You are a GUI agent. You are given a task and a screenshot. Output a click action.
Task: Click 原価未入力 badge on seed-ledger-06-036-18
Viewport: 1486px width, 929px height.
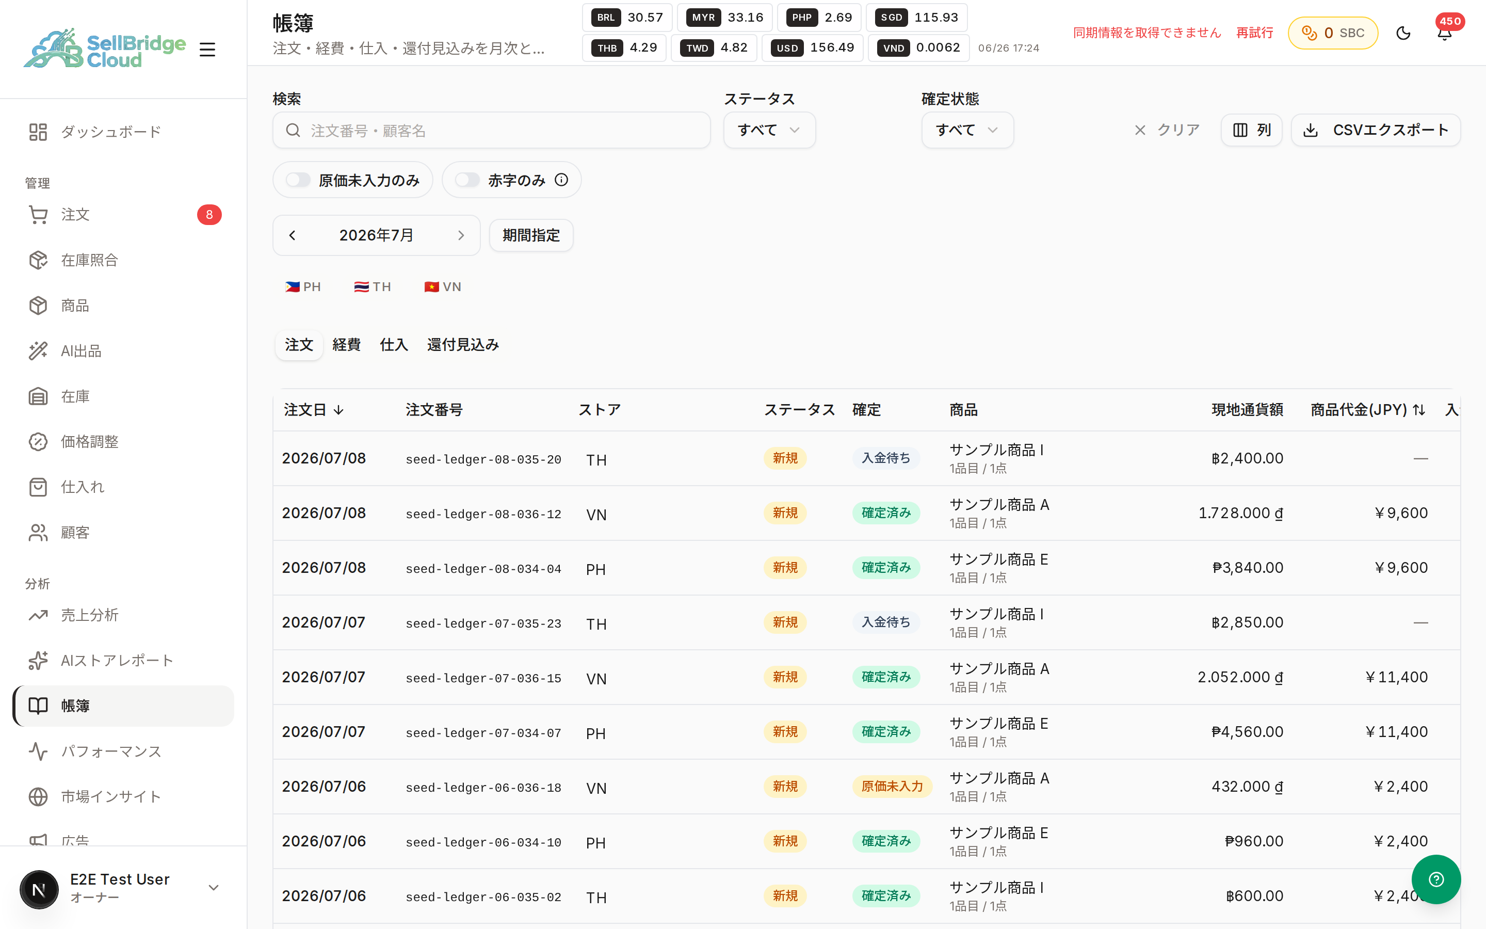892,787
